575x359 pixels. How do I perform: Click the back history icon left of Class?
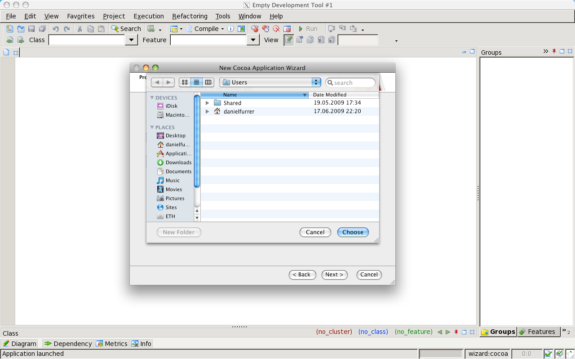tap(10, 40)
